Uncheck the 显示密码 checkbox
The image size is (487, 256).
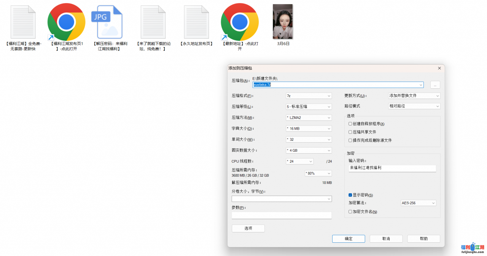click(x=350, y=195)
